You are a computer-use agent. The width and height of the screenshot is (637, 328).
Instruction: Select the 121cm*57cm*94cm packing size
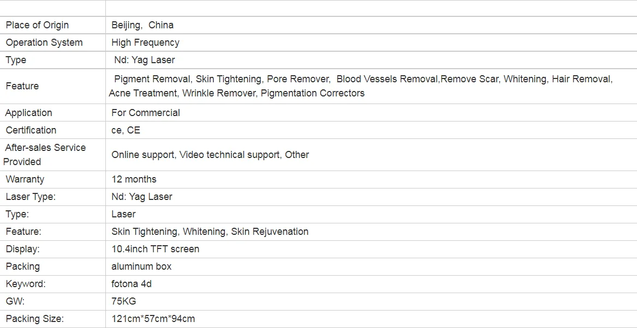click(153, 319)
